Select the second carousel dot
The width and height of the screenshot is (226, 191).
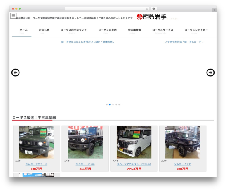110,105
